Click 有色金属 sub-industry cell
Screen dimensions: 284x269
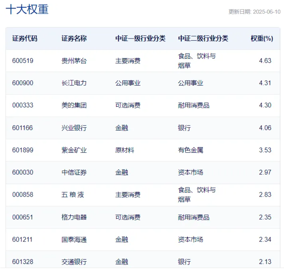click(x=191, y=150)
